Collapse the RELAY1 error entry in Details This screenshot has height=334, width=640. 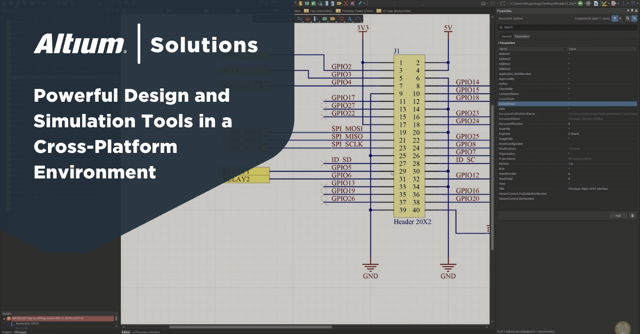[4, 319]
